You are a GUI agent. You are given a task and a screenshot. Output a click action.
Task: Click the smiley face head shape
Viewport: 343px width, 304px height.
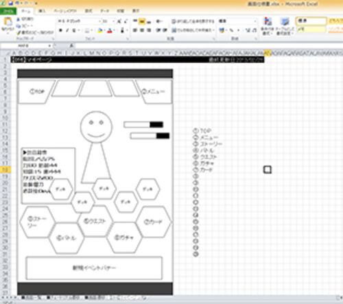tap(96, 127)
